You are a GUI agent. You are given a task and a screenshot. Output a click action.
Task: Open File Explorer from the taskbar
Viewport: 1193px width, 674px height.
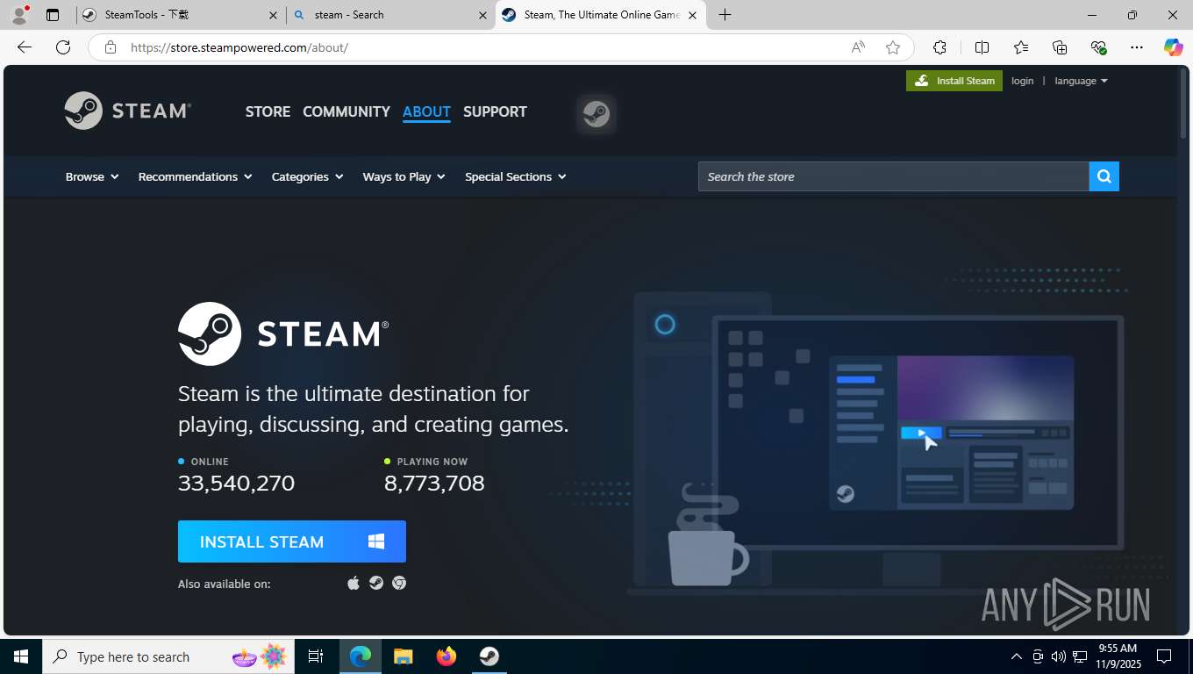[x=403, y=656]
